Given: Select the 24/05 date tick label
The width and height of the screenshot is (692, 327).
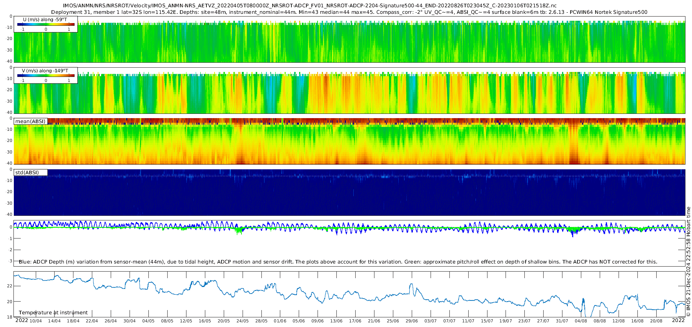Looking at the screenshot, I should [242, 321].
